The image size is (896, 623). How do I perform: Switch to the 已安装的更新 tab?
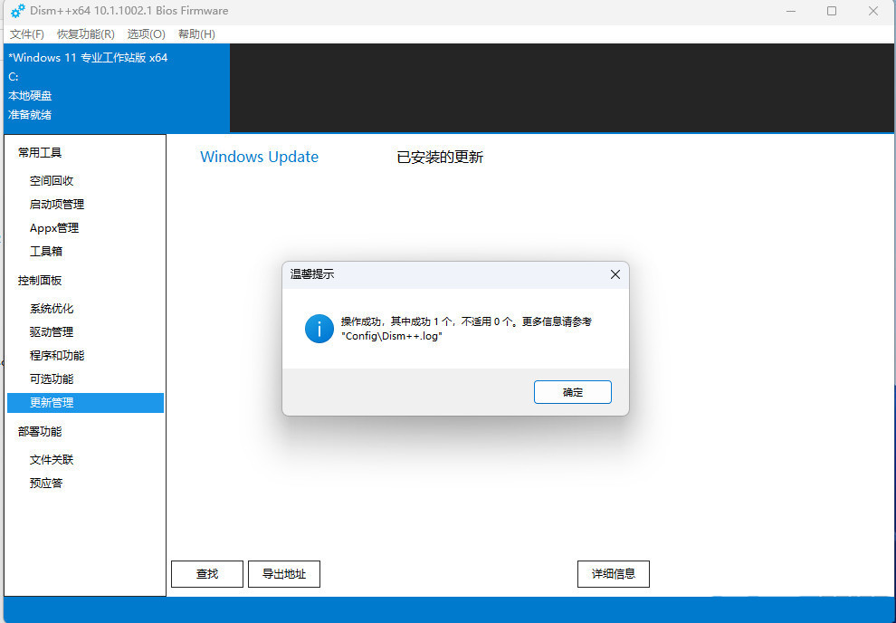(x=438, y=157)
